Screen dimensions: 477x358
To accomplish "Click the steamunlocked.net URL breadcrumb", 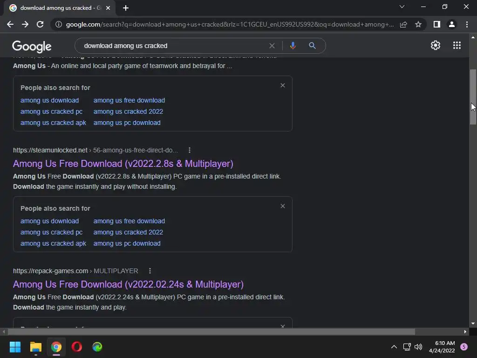I will click(x=95, y=150).
